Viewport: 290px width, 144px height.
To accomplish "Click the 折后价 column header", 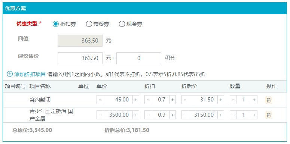I will [x=189, y=86].
